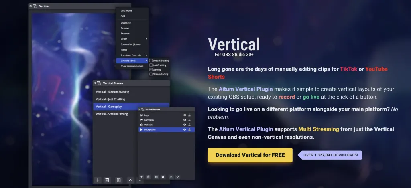Hide the Background source with eye icon
This screenshot has width=411, height=188.
tap(185, 129)
